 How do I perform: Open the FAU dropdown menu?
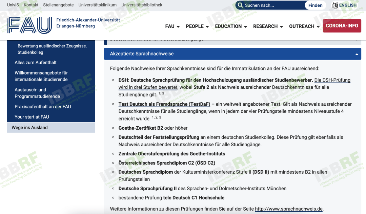point(172,26)
